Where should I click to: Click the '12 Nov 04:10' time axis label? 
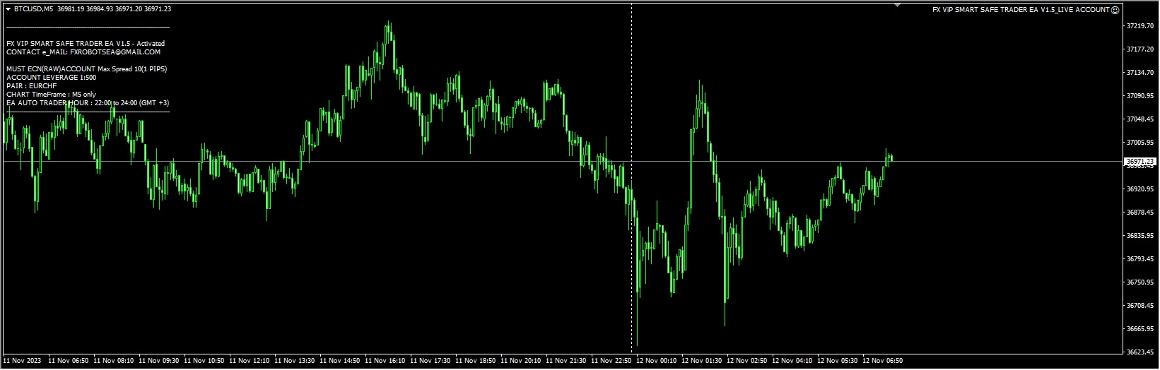[792, 361]
